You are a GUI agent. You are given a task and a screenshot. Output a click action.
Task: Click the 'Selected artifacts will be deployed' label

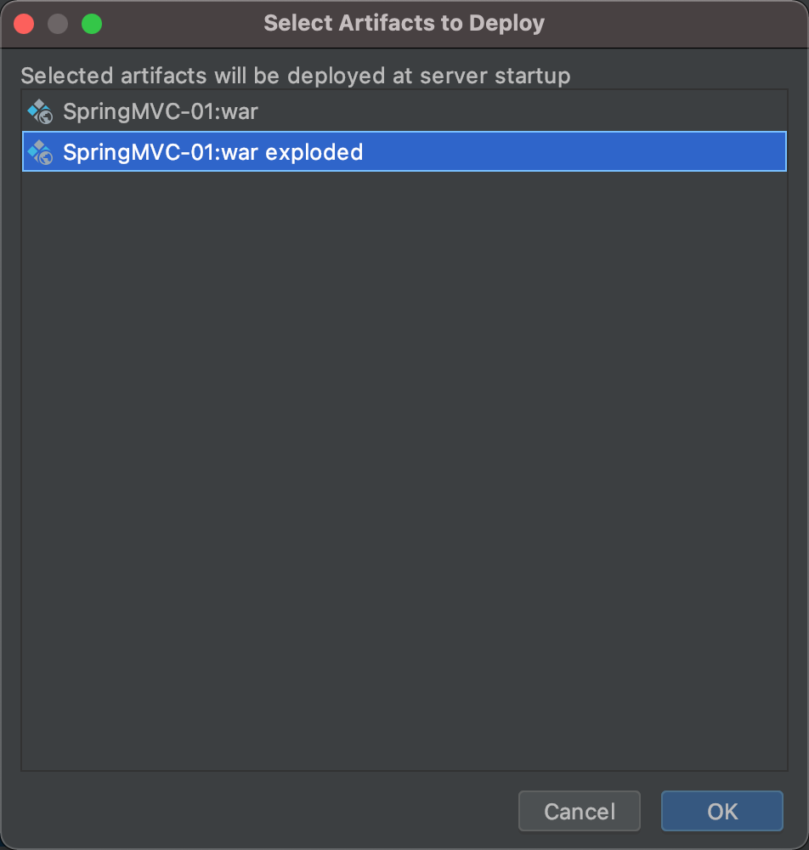click(x=296, y=76)
